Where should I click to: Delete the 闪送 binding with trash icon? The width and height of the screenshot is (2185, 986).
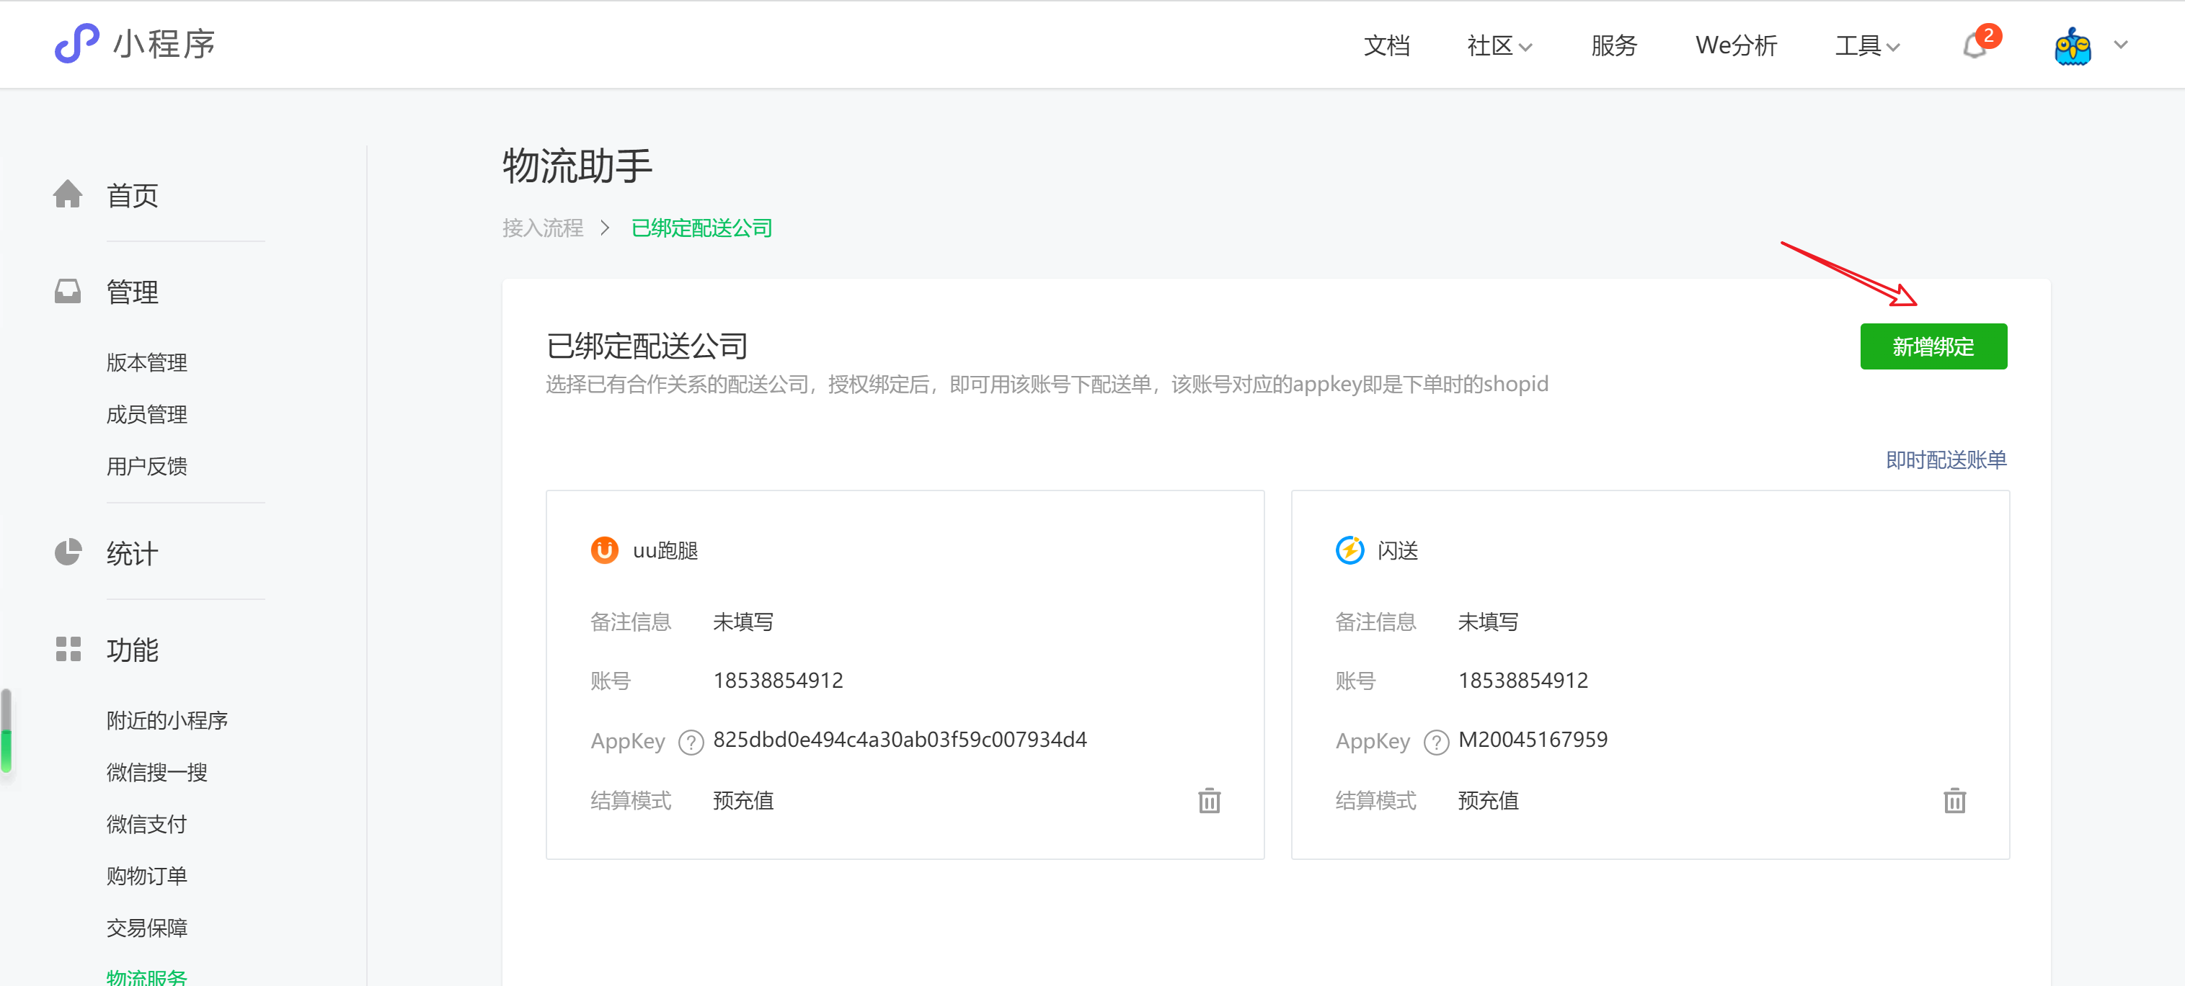(x=1954, y=800)
